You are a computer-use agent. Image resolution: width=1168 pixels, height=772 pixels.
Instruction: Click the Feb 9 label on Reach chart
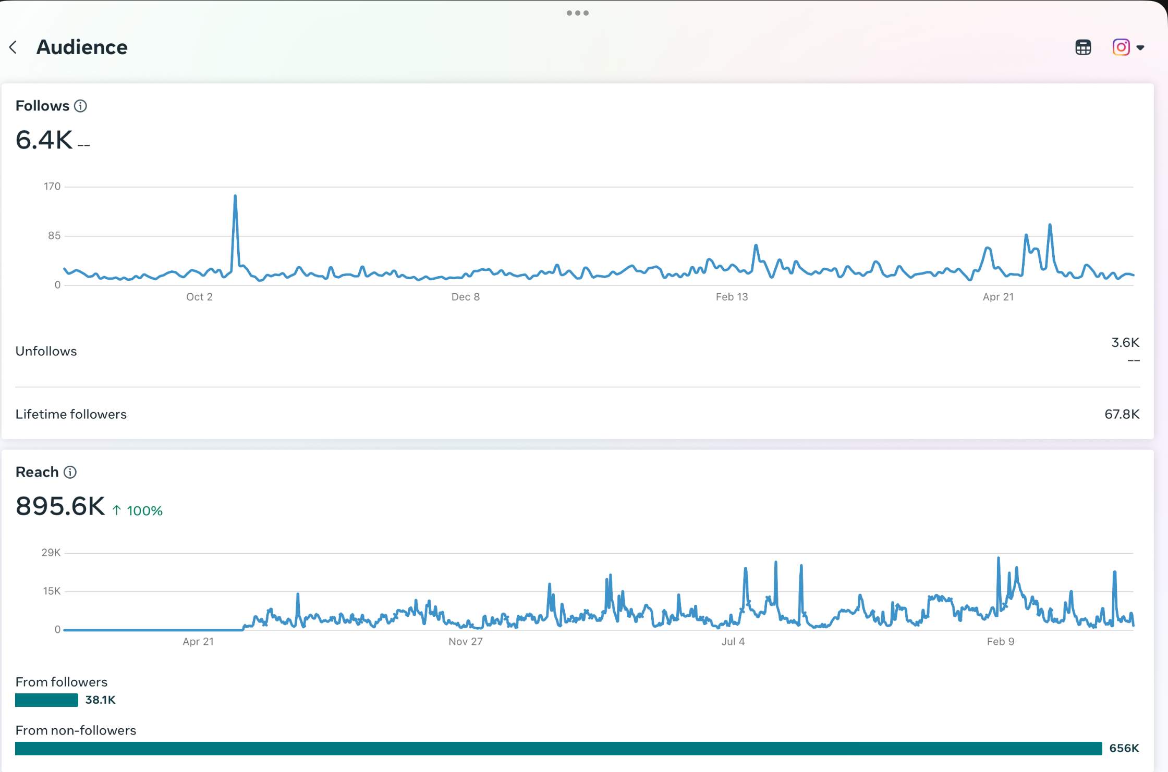(1000, 642)
